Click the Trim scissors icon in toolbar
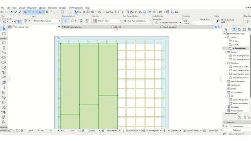 tap(108, 12)
